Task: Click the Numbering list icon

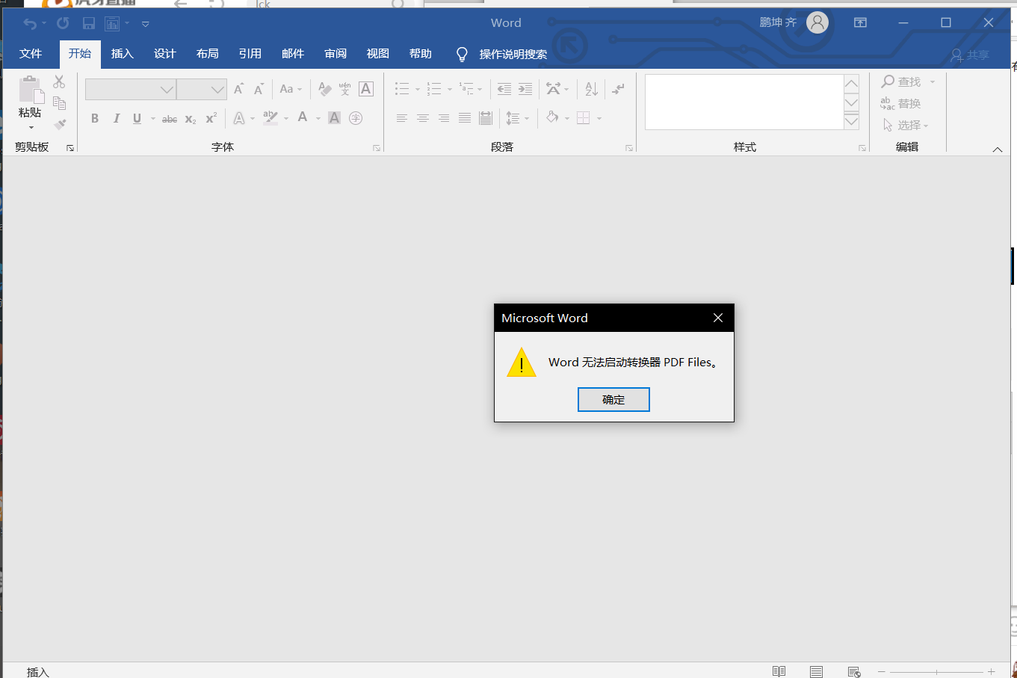Action: (434, 89)
